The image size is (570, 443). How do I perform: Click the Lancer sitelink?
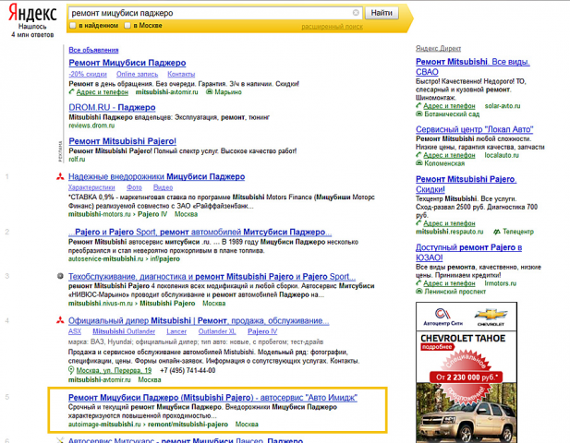[x=176, y=331]
